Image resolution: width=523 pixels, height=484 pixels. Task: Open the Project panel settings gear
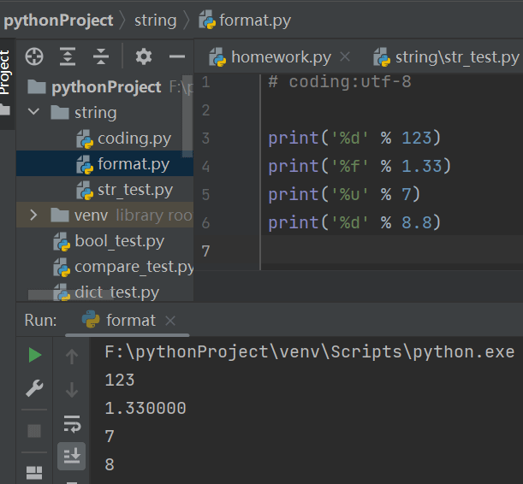144,57
